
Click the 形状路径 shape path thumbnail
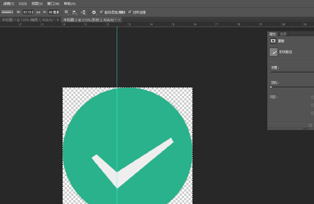click(274, 52)
